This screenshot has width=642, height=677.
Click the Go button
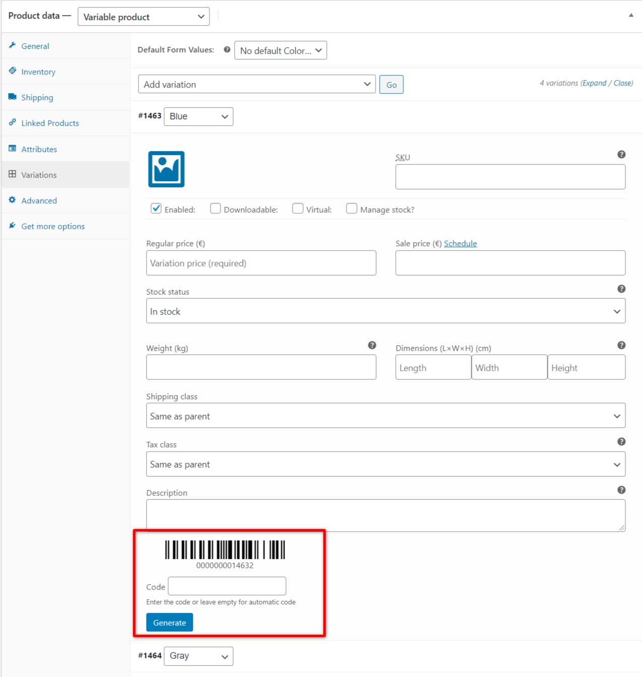tap(391, 85)
